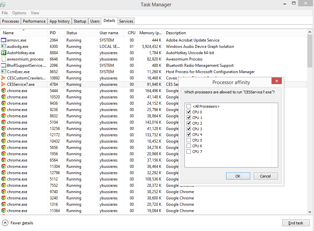Click Chrome icon for PID 10520 row
The image size is (314, 231).
pyautogui.click(x=4, y=97)
